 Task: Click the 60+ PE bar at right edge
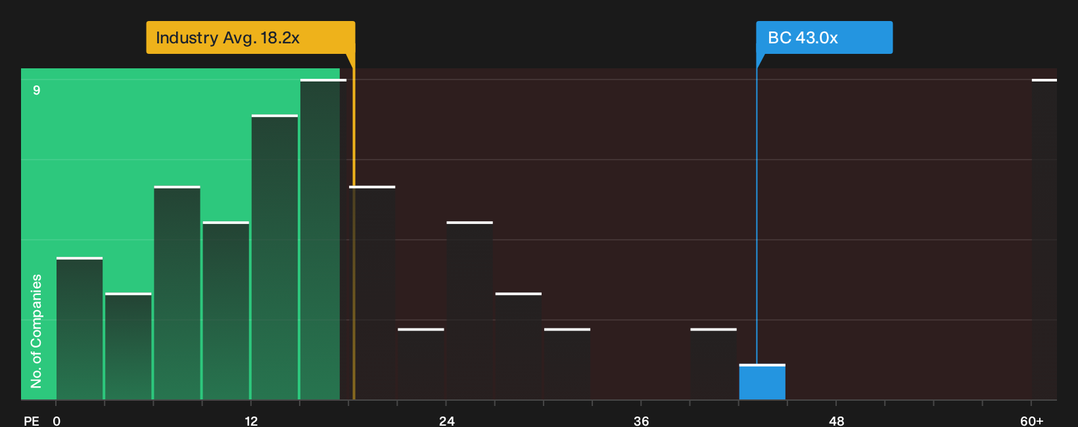(1044, 239)
